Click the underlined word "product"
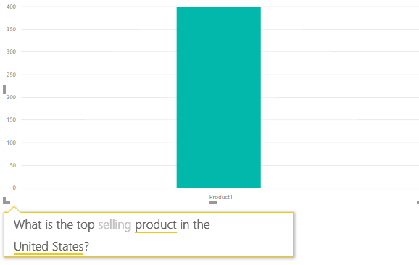This screenshot has height=265, width=419. [156, 225]
